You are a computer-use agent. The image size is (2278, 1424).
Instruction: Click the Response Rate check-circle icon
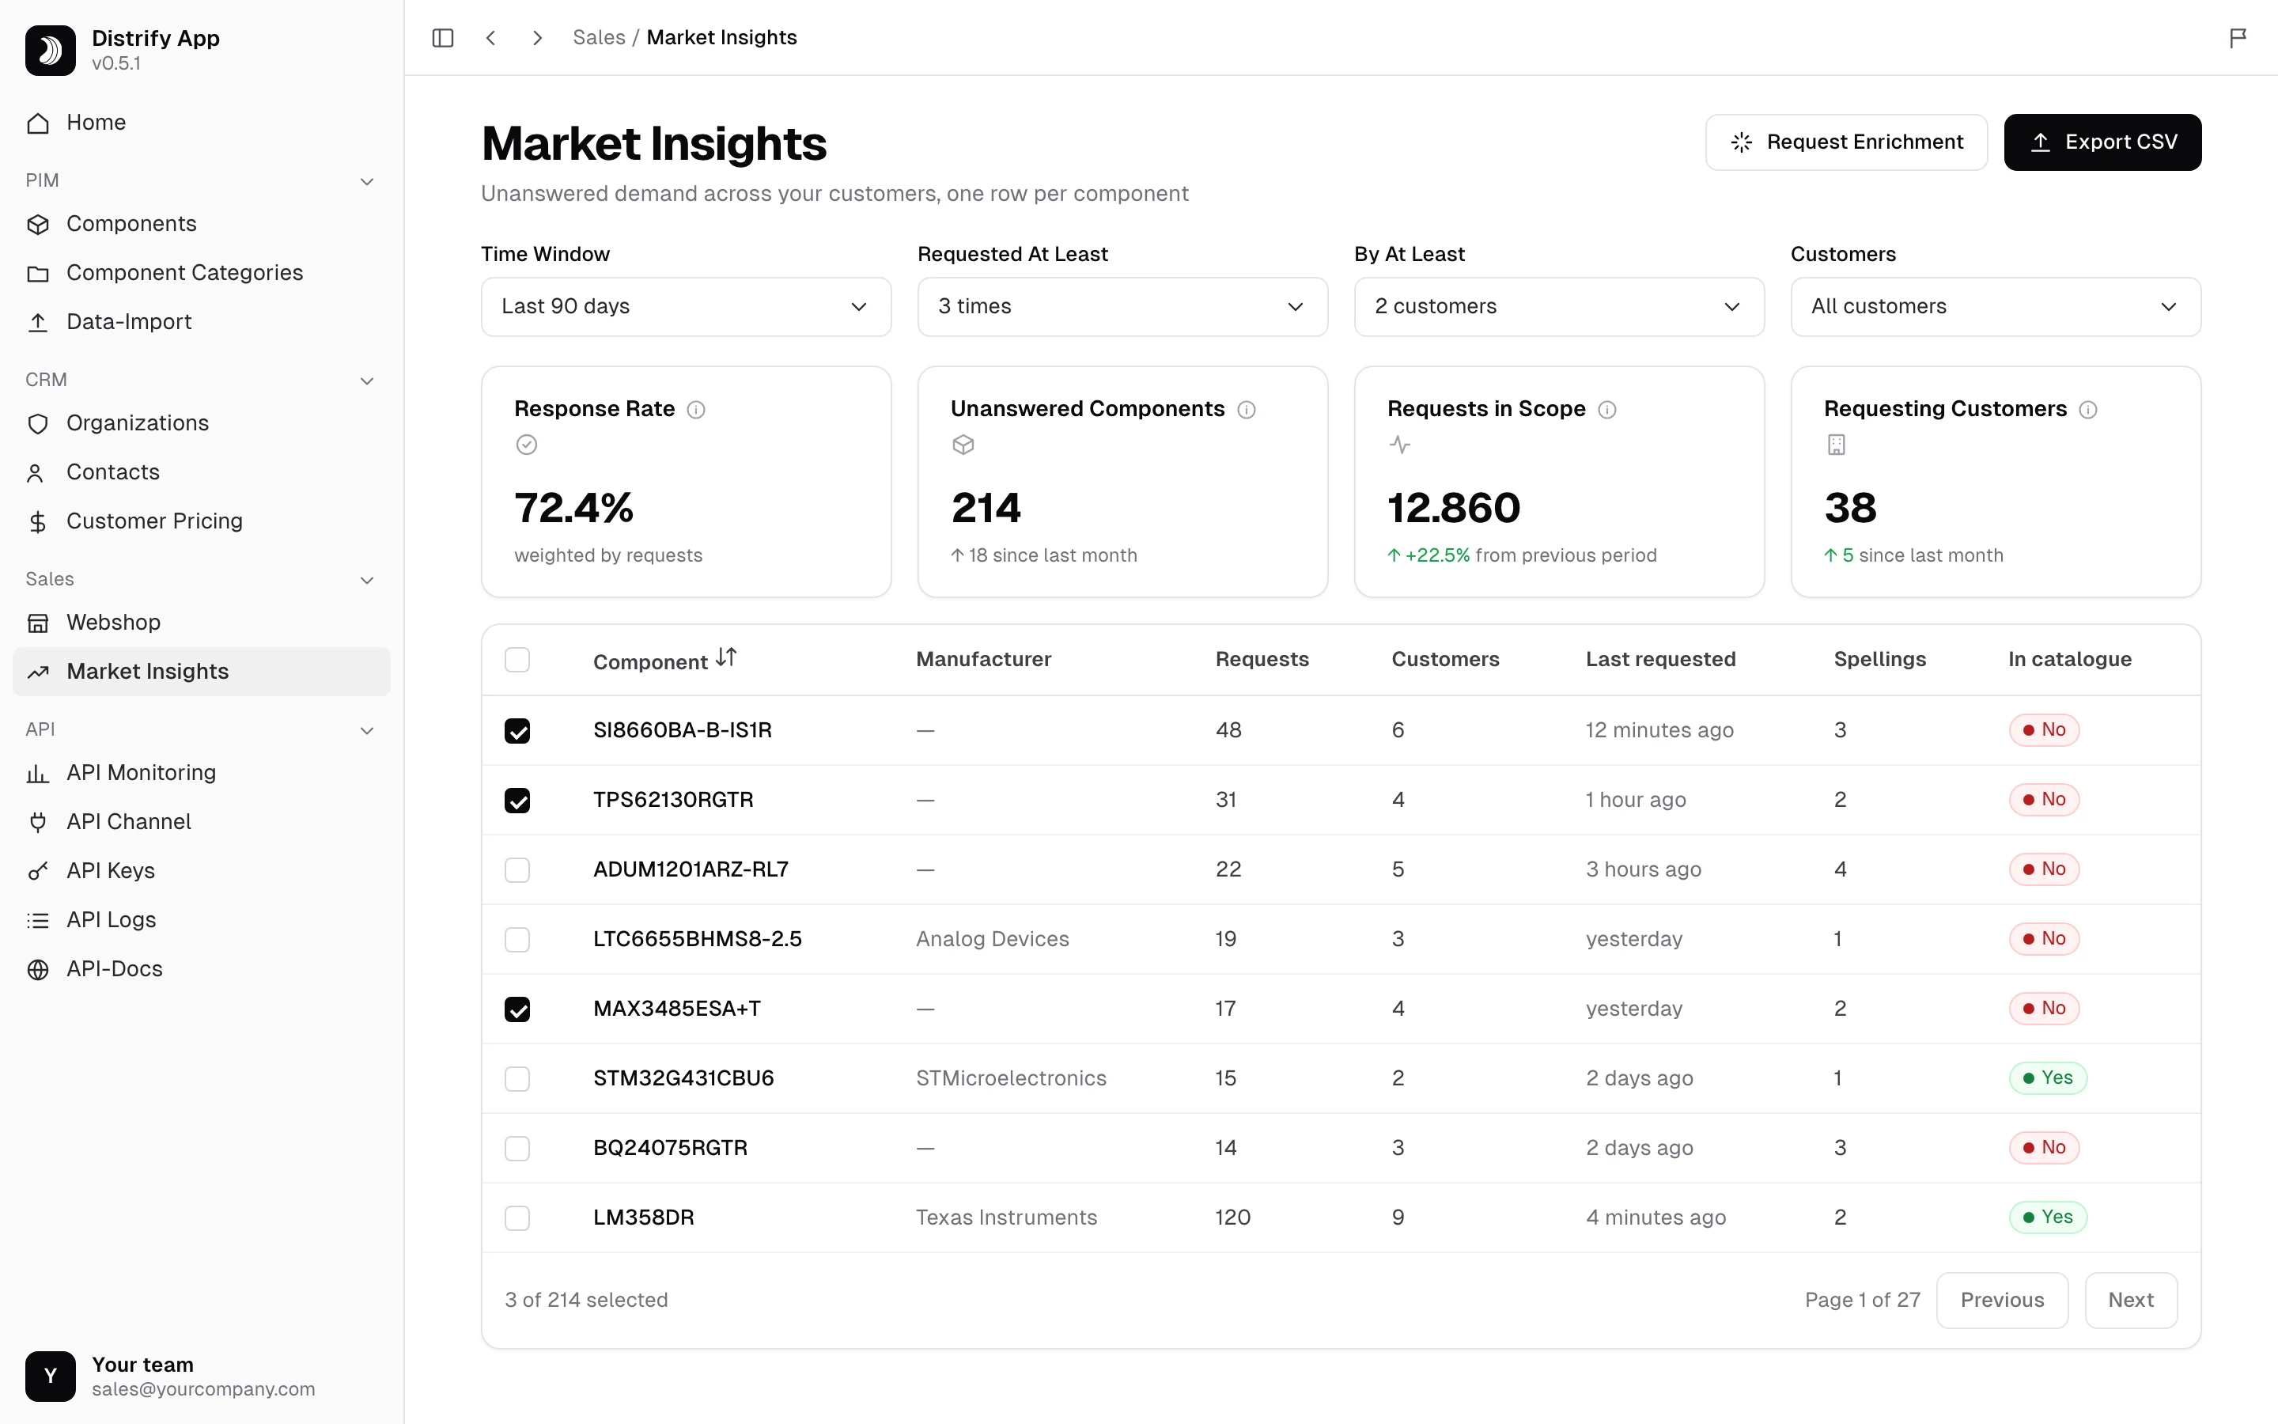coord(526,445)
